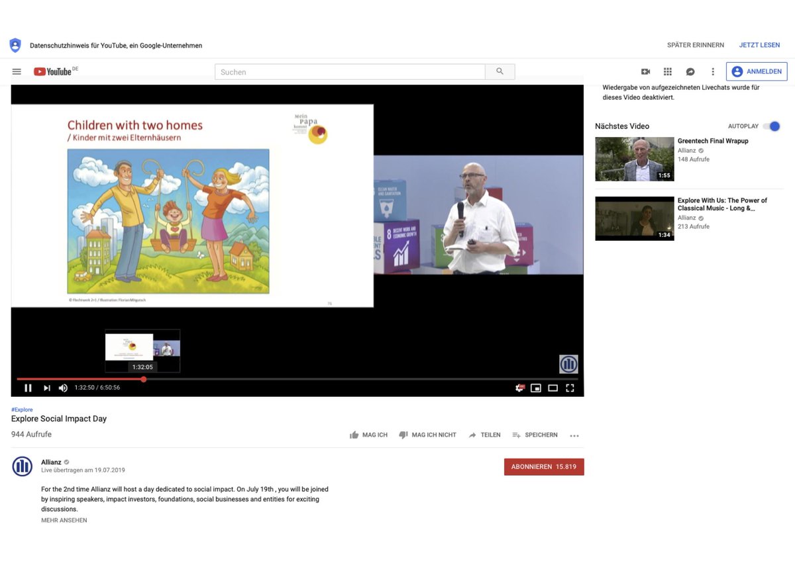Activate the miniplayer icon
The width and height of the screenshot is (795, 561).
pyautogui.click(x=536, y=388)
